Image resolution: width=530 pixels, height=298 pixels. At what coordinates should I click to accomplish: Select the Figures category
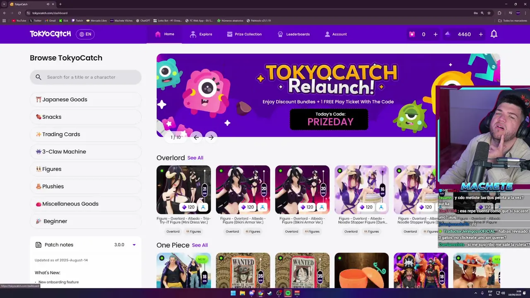[x=86, y=169]
